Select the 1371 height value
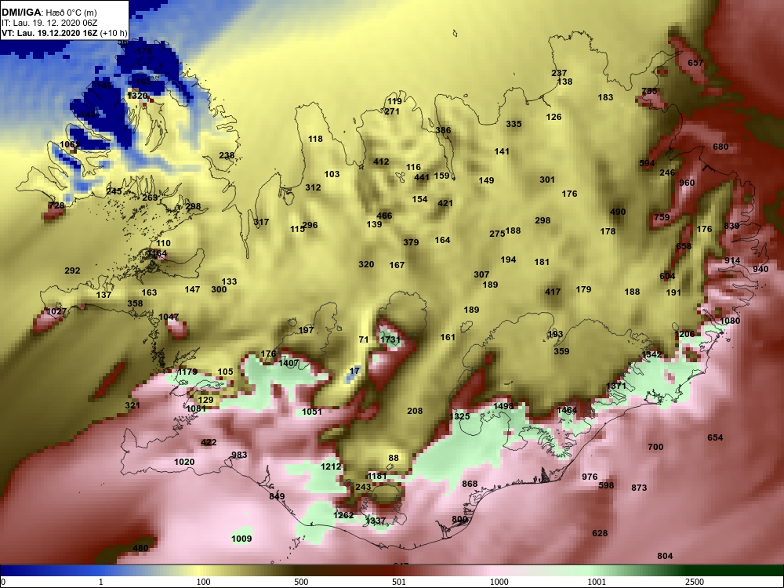This screenshot has width=784, height=588. pyautogui.click(x=616, y=386)
